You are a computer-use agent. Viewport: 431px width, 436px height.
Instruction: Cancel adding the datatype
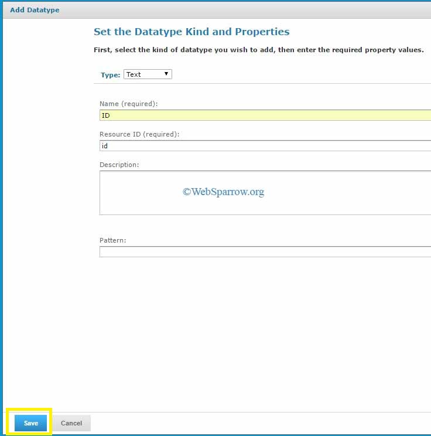71,423
